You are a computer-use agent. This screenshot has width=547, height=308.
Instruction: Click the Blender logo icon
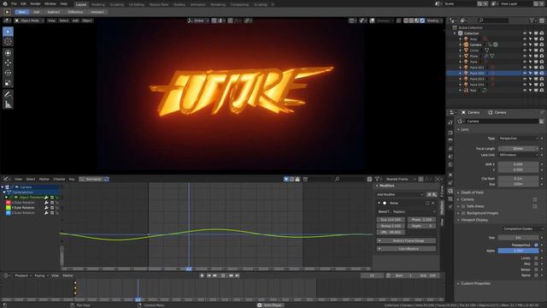click(5, 3)
